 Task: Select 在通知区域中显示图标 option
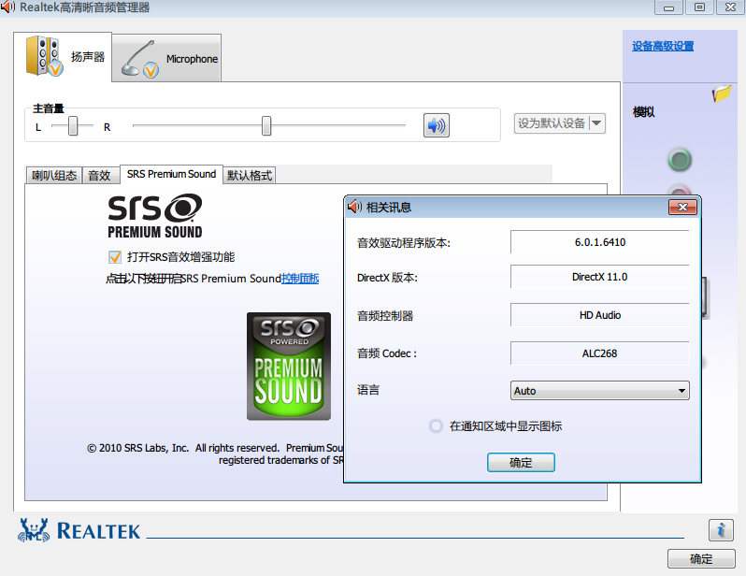(436, 426)
